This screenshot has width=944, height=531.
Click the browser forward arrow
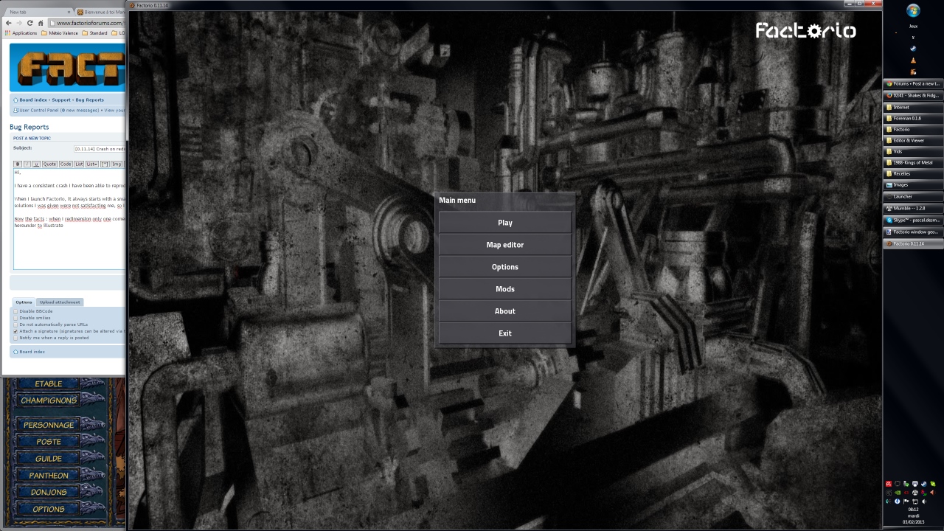[19, 23]
